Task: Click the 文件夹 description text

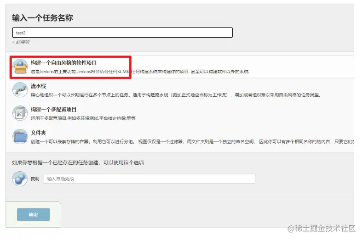Action: click(192, 142)
